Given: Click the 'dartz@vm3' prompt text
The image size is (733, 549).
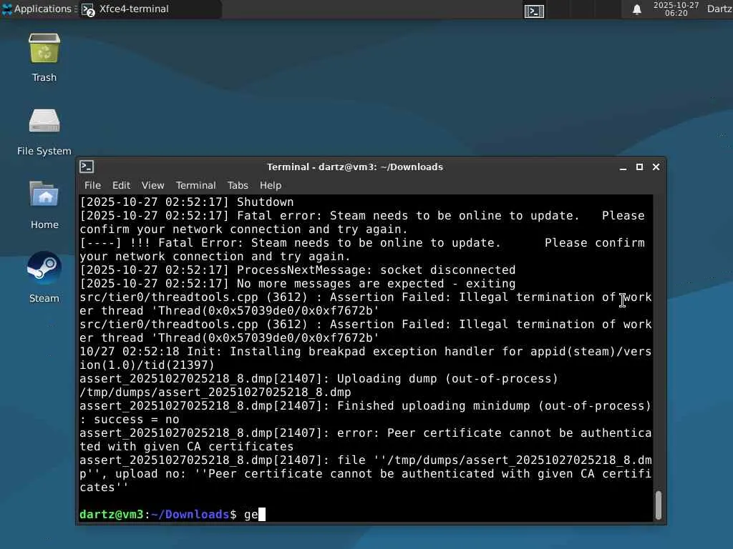Looking at the screenshot, I should (x=111, y=515).
